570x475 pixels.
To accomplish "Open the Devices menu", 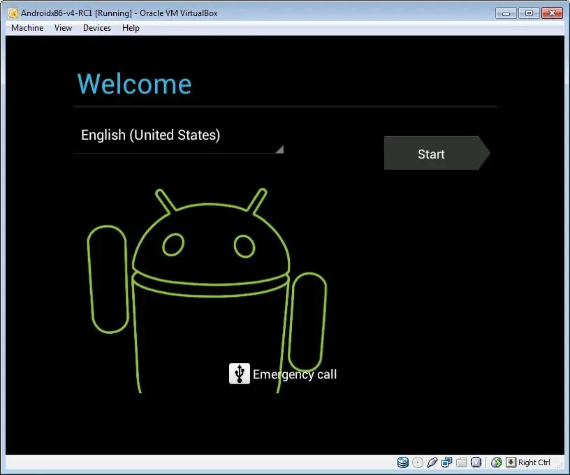I will 96,28.
